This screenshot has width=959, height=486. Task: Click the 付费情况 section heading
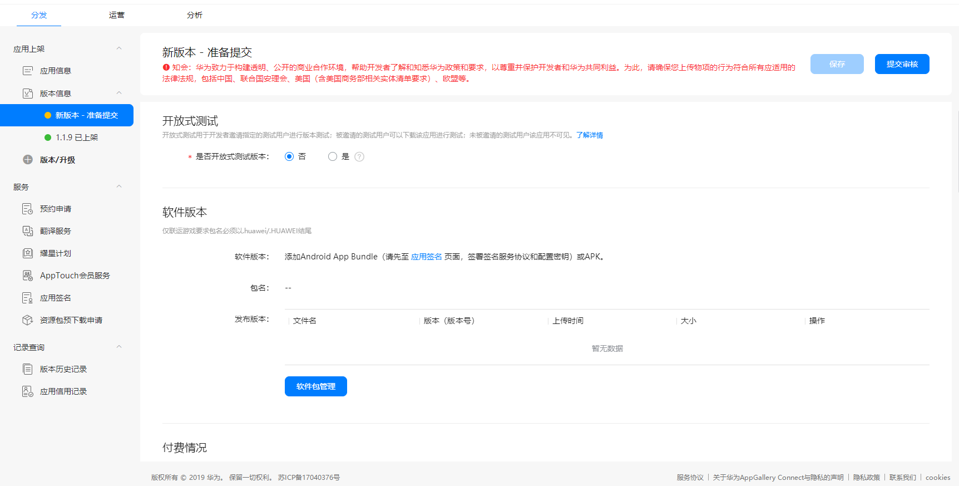(185, 448)
